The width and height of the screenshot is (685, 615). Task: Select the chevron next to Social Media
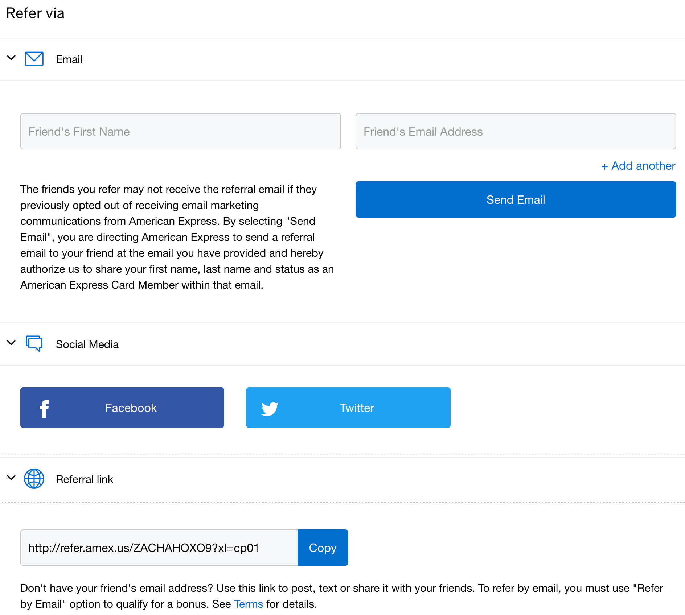pos(11,343)
